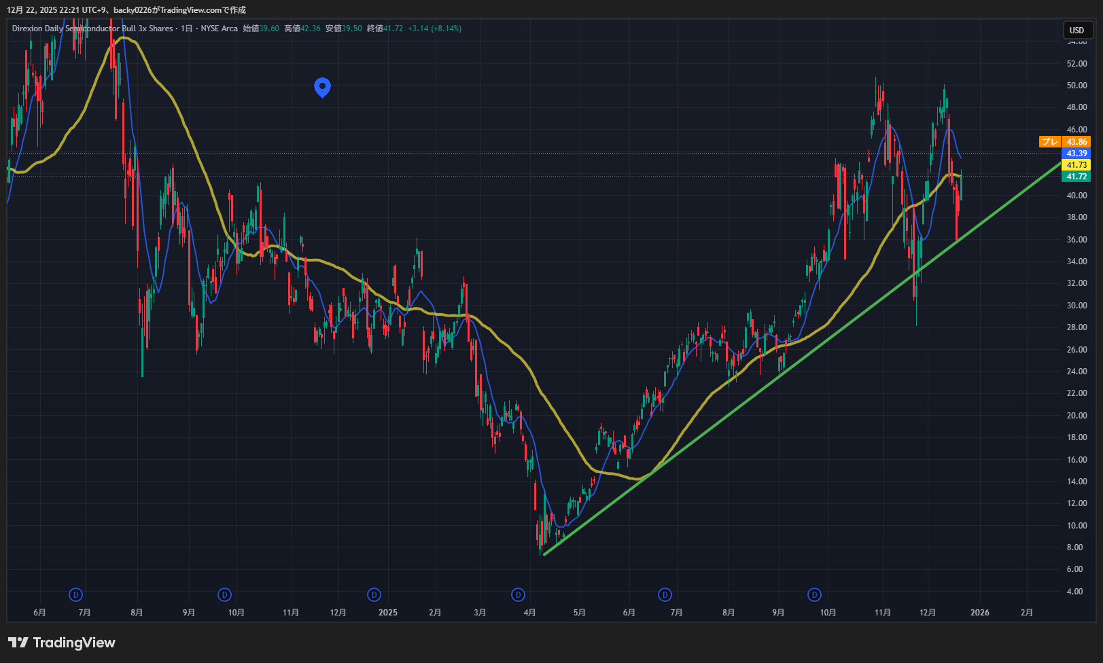
Task: Click the D marker between 12月 and 2025
Action: point(374,595)
